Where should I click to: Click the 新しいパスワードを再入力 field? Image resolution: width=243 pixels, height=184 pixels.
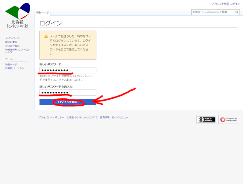68,93
